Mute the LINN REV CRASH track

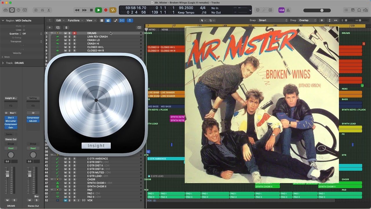click(x=66, y=37)
